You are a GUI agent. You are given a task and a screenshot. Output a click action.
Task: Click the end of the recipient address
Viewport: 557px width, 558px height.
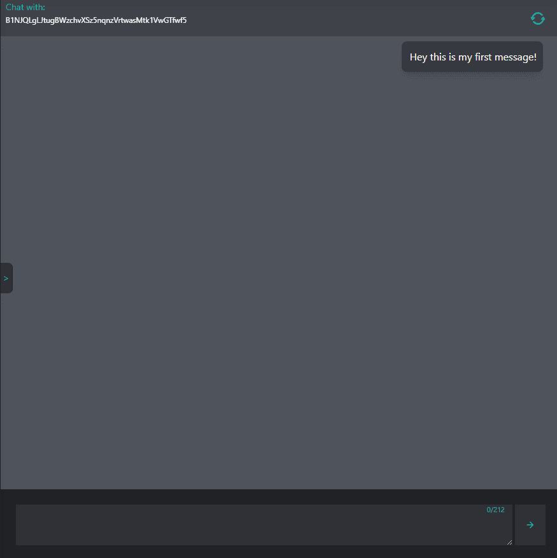point(185,20)
